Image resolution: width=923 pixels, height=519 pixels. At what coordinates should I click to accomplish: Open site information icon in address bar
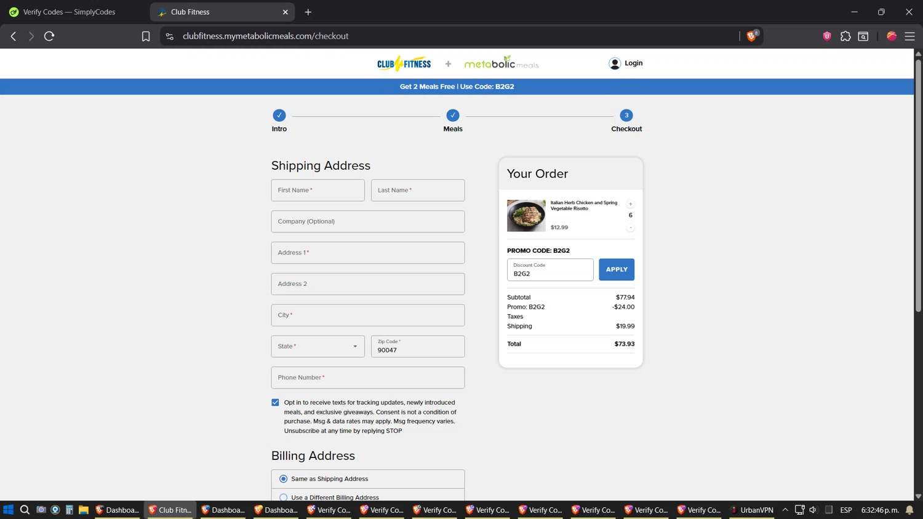pyautogui.click(x=170, y=36)
